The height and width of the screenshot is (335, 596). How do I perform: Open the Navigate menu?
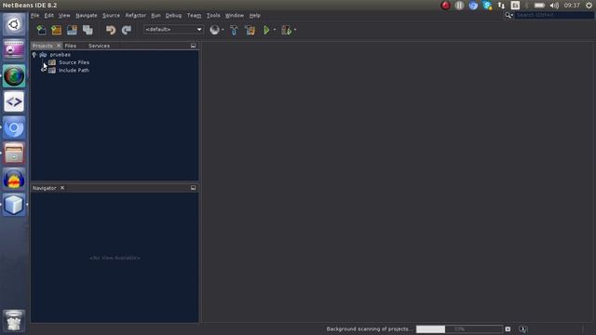click(x=87, y=16)
